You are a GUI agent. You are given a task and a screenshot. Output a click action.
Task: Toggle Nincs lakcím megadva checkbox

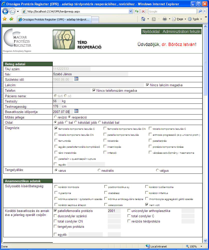click(x=147, y=85)
